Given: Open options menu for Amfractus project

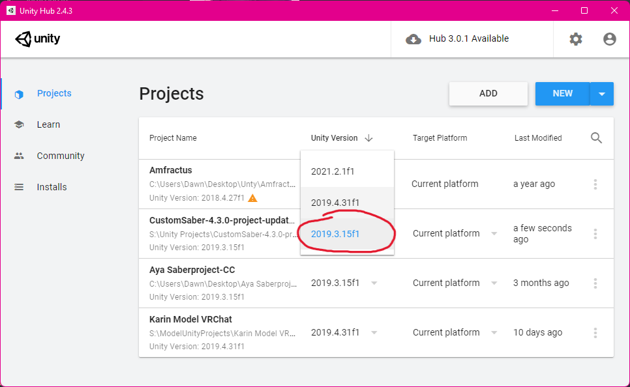Looking at the screenshot, I should tap(595, 184).
